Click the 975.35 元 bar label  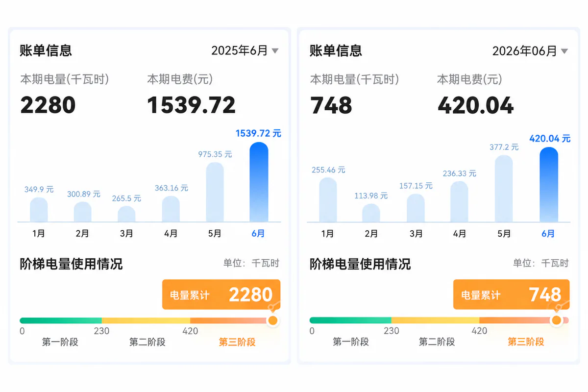point(215,154)
